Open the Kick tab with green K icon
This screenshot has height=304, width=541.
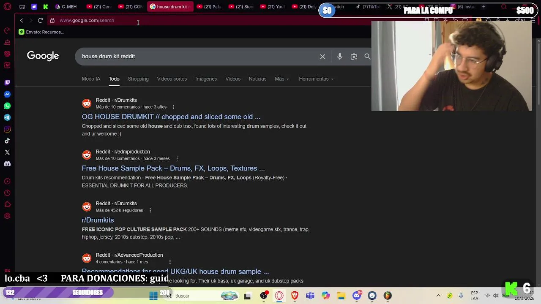coord(46,7)
